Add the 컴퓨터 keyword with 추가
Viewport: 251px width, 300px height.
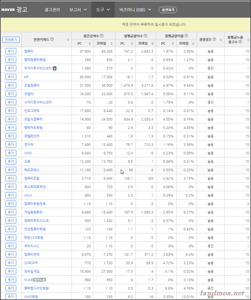pos(11,51)
